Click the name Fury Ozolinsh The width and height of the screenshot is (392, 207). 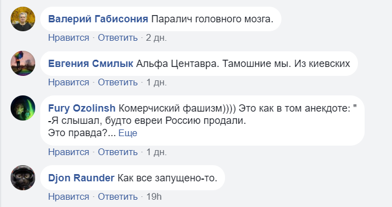click(82, 108)
